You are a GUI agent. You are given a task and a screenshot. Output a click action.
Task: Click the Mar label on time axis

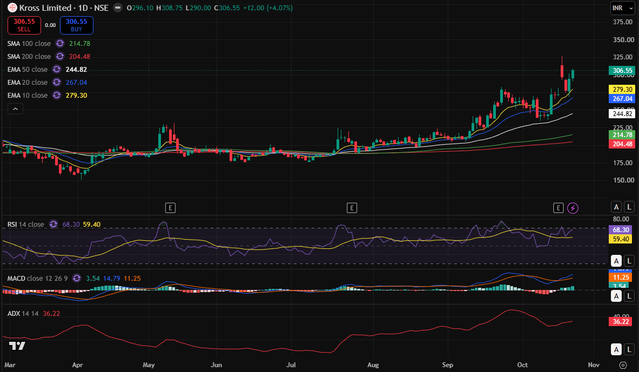10,364
